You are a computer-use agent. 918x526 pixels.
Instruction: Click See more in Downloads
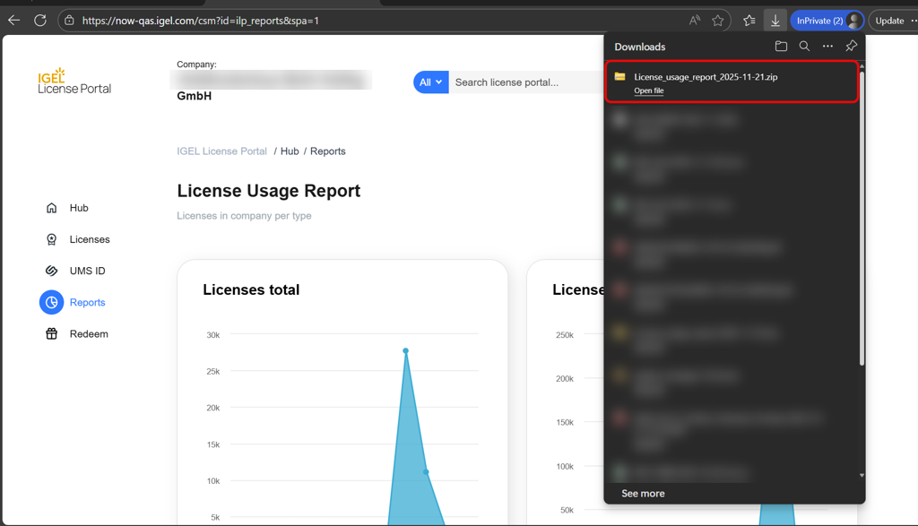[643, 494]
